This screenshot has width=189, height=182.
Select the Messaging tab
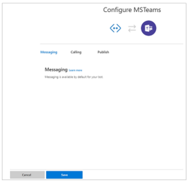click(x=49, y=52)
